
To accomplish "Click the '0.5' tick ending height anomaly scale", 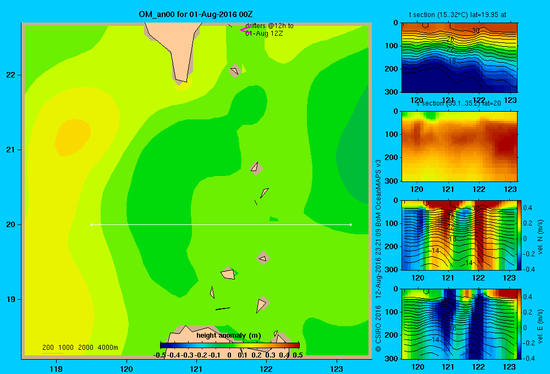I will point(298,355).
